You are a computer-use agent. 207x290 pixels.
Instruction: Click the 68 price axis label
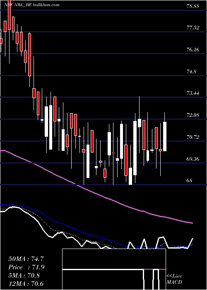coord(190,180)
